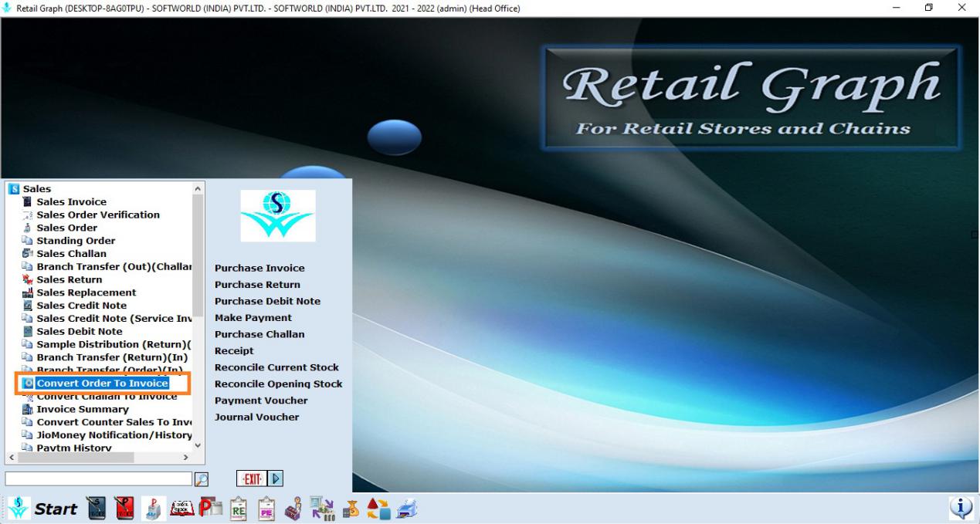The width and height of the screenshot is (980, 524).
Task: Click the Retail Graph icon in the title bar
Action: 8,8
